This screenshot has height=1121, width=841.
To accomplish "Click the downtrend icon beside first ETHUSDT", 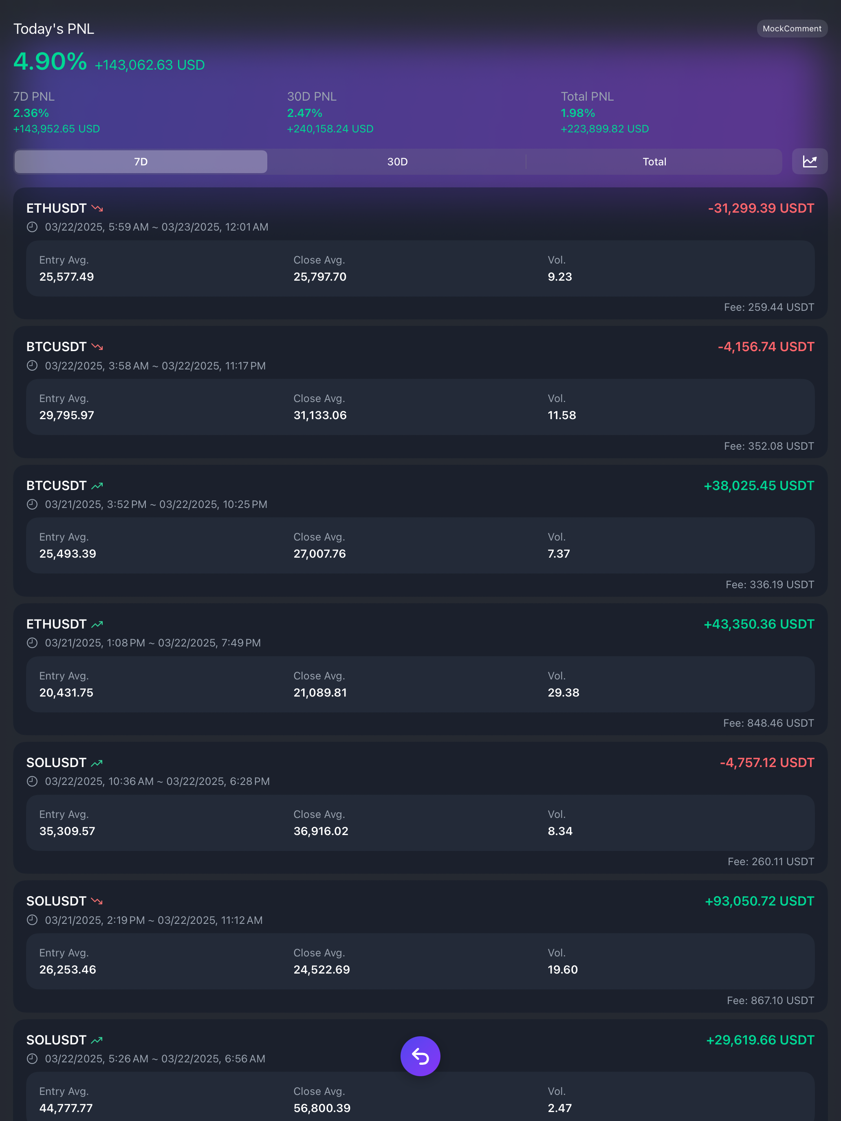I will point(97,208).
